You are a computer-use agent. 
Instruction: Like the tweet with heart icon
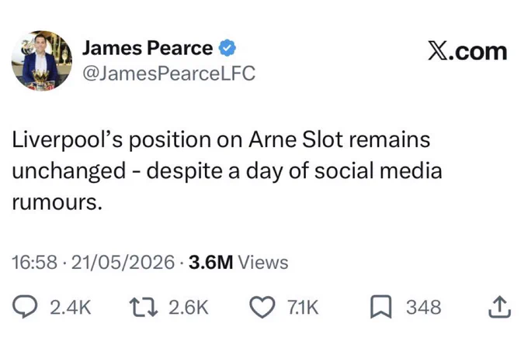point(262,307)
